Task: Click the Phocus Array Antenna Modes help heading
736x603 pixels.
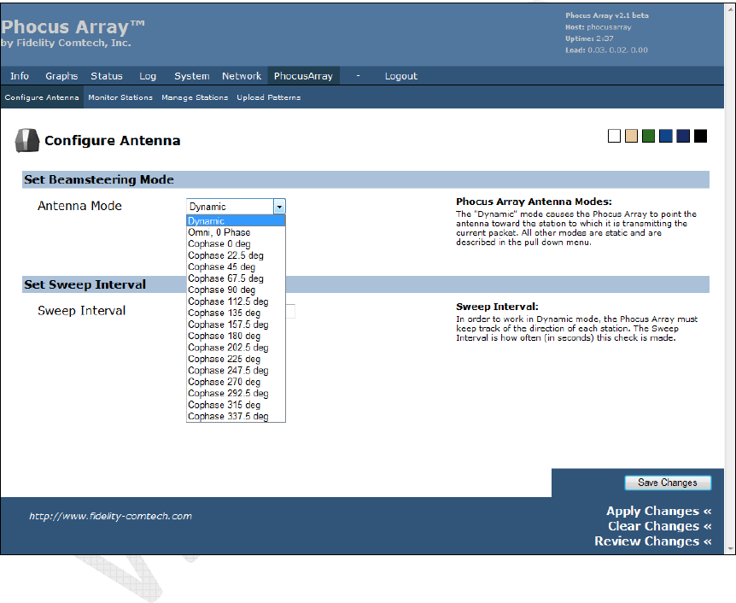Action: [x=534, y=202]
